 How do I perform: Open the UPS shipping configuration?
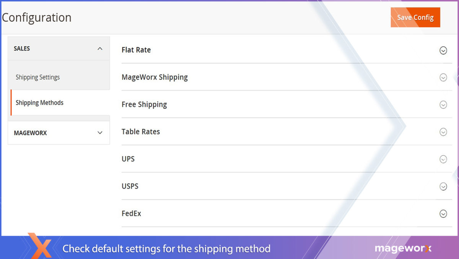tap(443, 159)
